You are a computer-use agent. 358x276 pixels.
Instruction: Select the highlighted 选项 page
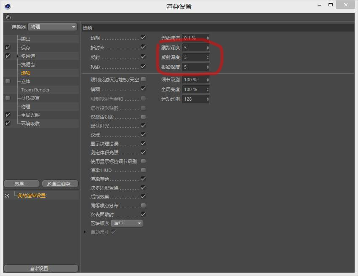point(26,73)
